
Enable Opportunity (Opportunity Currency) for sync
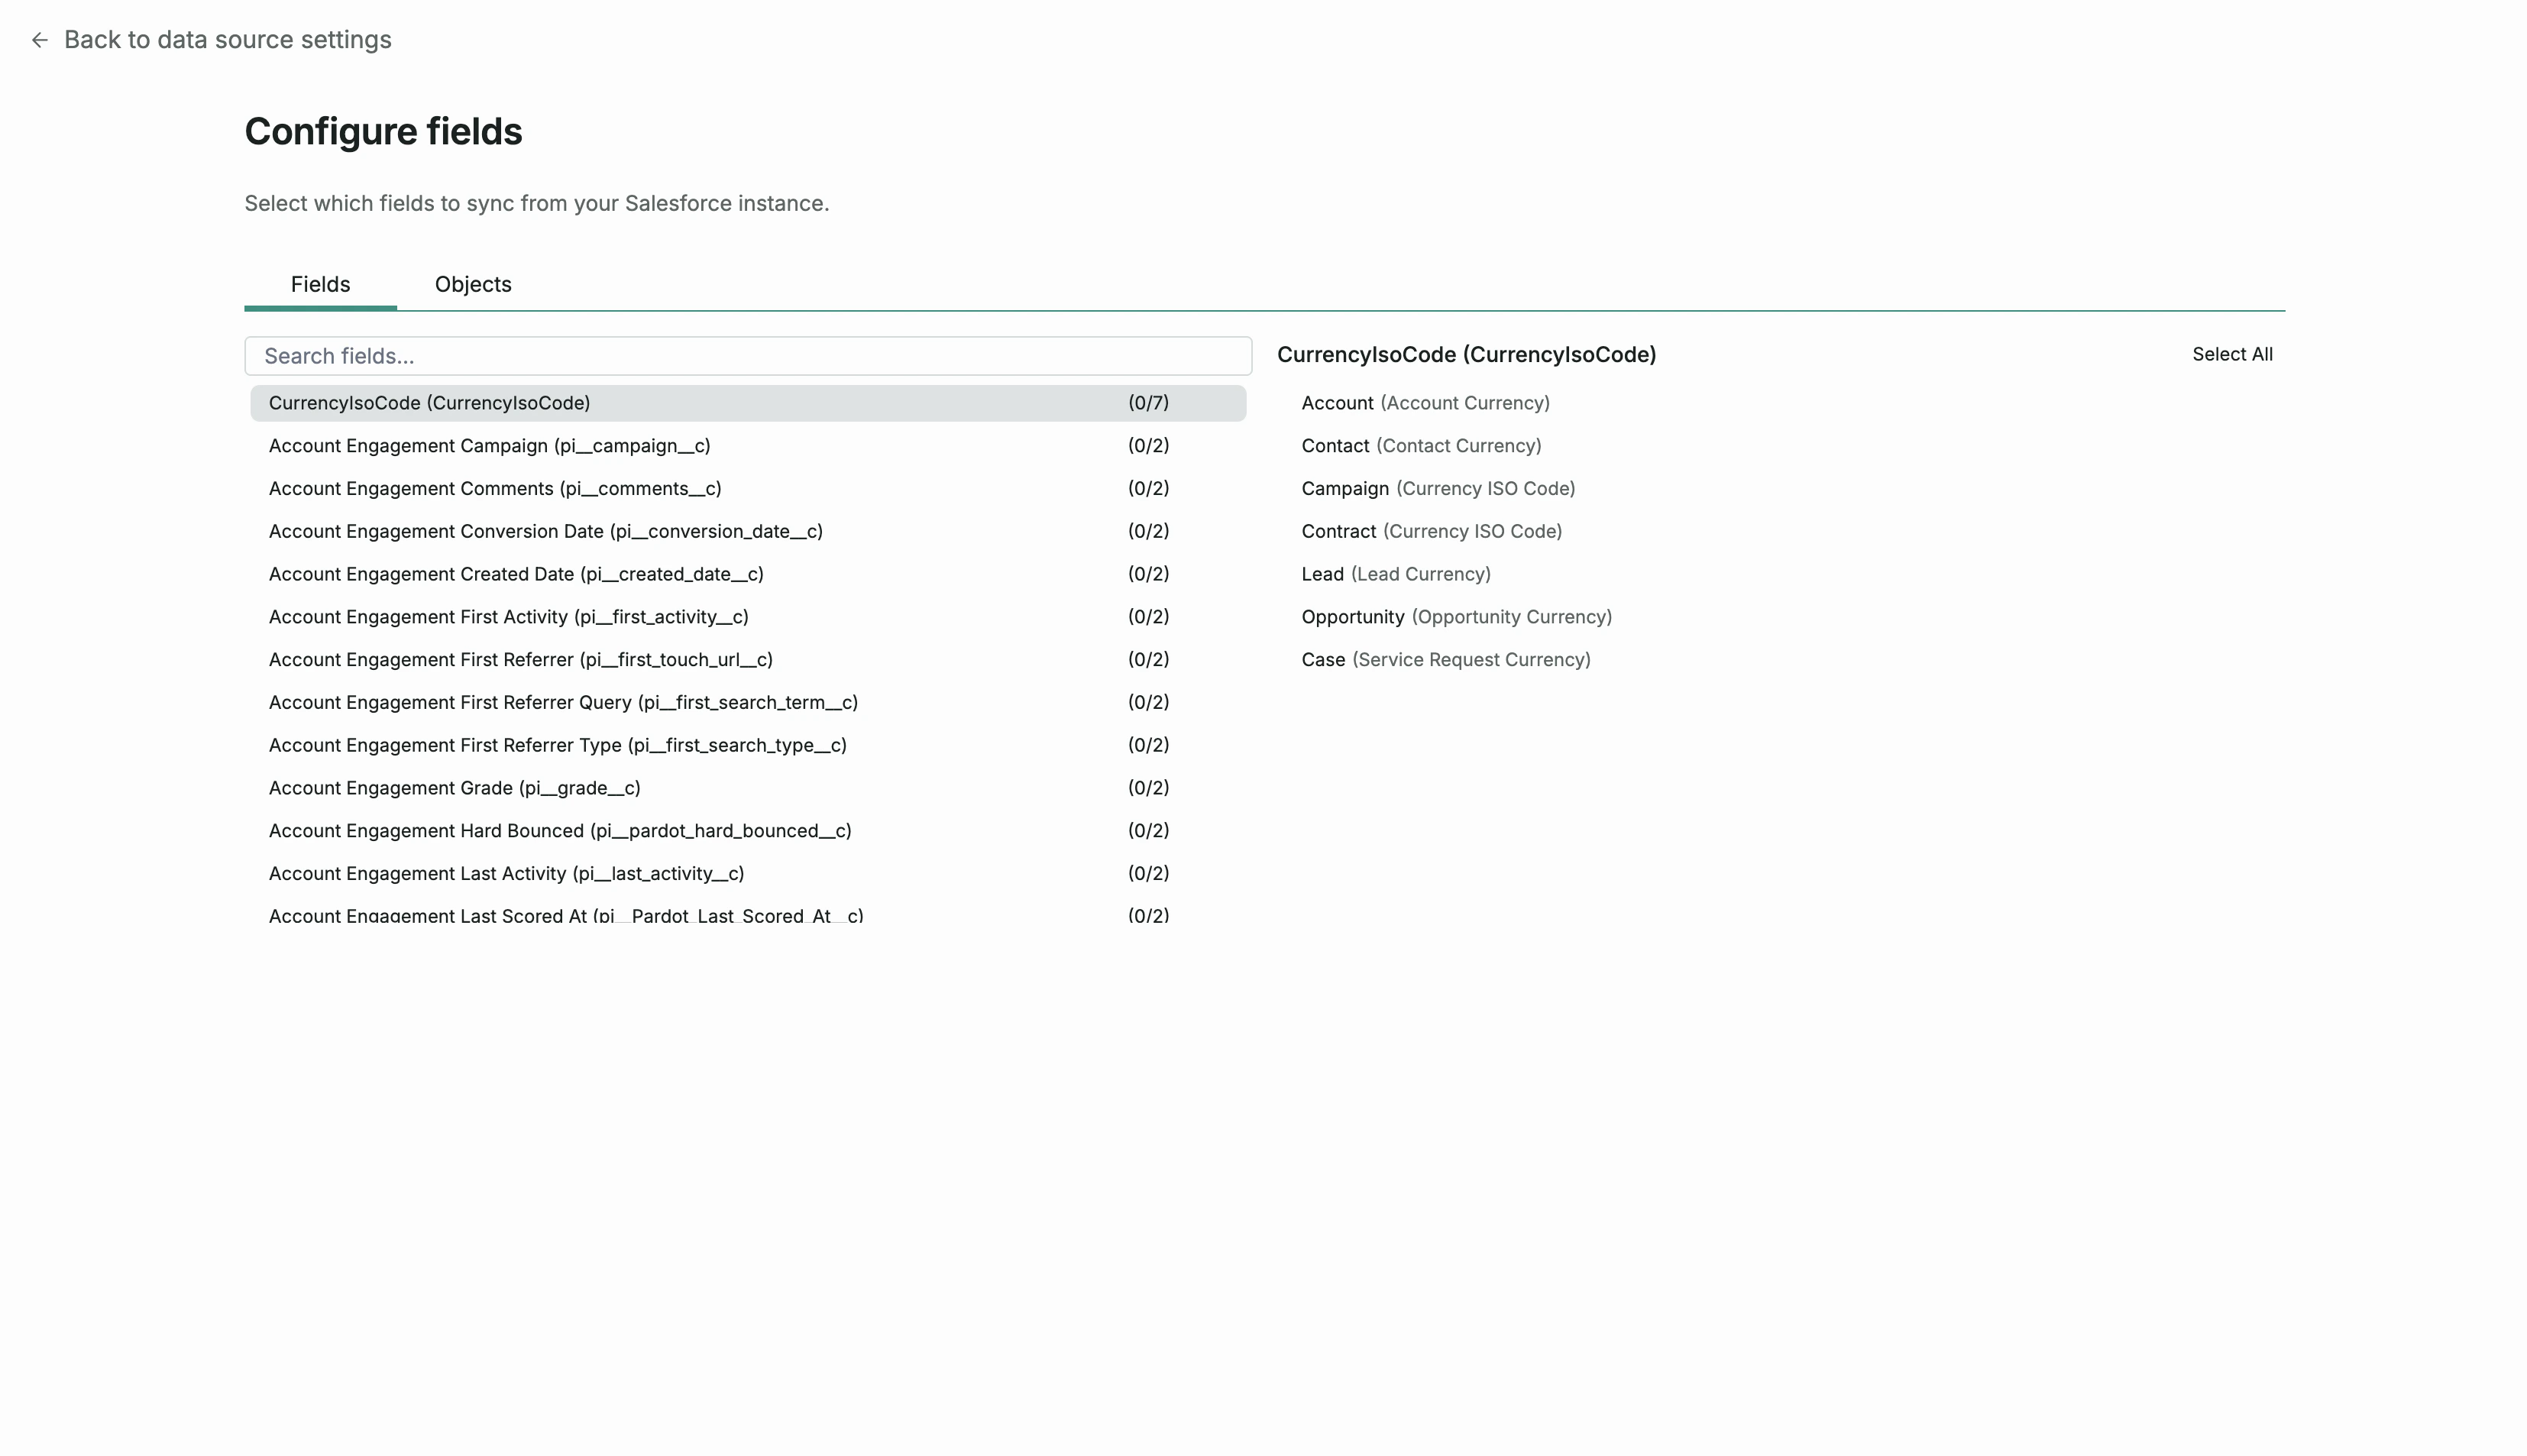(1456, 617)
